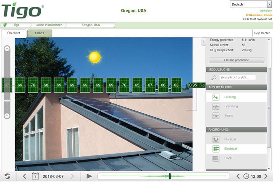
Task: Select the Strom current icon
Action: point(216,116)
